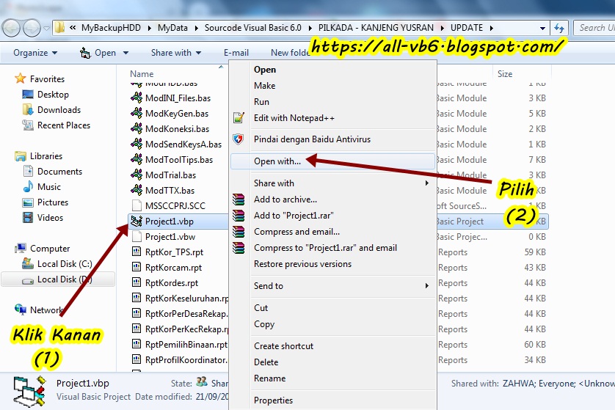This screenshot has height=410, width=615.
Task: Select the Project1.vbw file
Action: click(x=170, y=236)
